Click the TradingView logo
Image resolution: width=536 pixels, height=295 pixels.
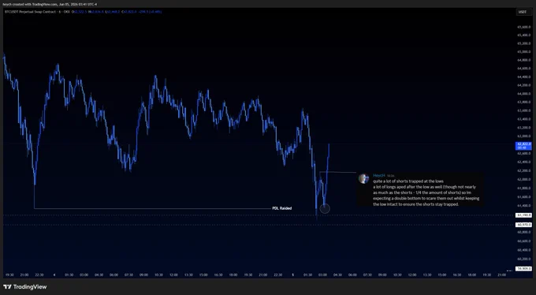coord(24,287)
